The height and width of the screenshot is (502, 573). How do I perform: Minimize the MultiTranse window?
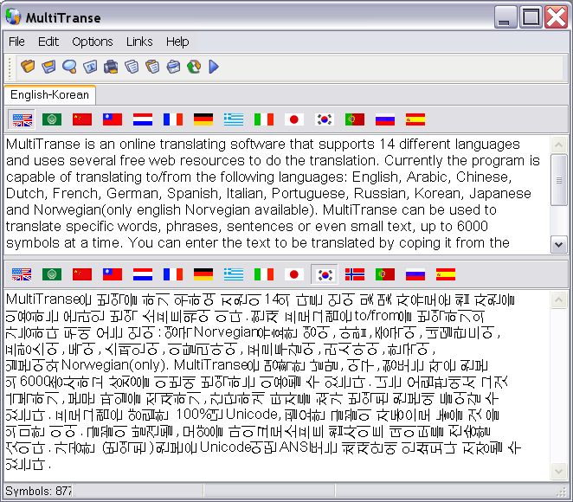click(505, 16)
